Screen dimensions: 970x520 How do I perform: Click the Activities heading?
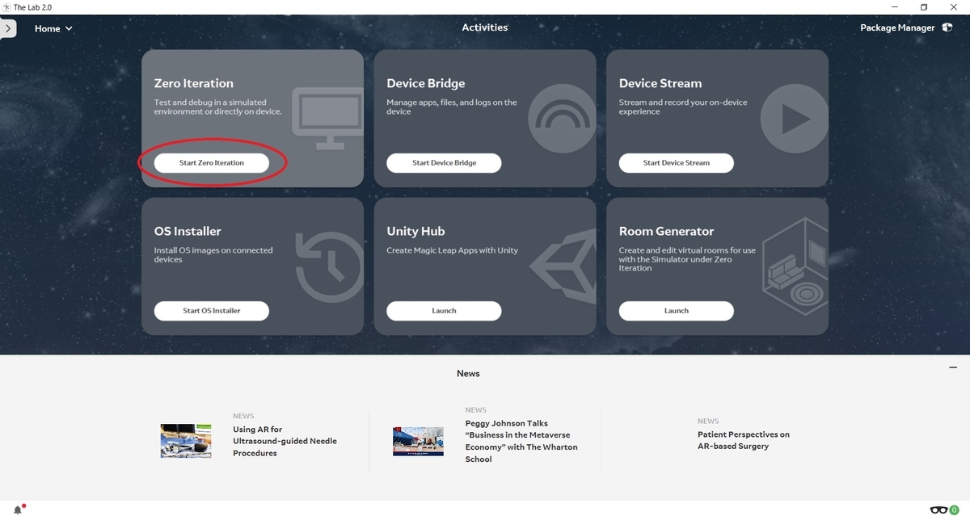pos(485,27)
